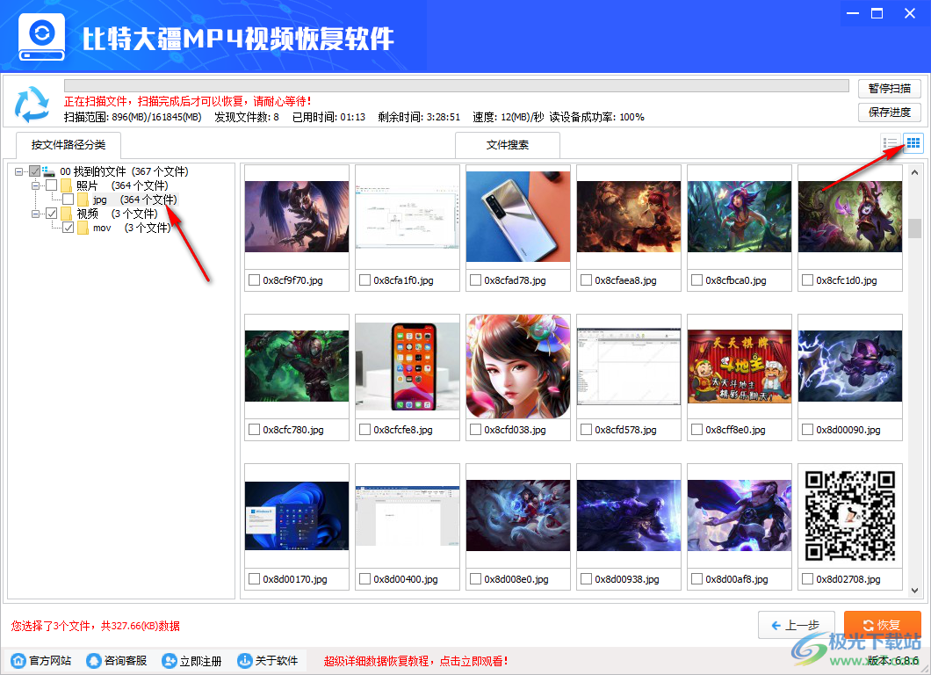Click the 关于软件 info icon
This screenshot has height=675, width=931.
pyautogui.click(x=245, y=661)
